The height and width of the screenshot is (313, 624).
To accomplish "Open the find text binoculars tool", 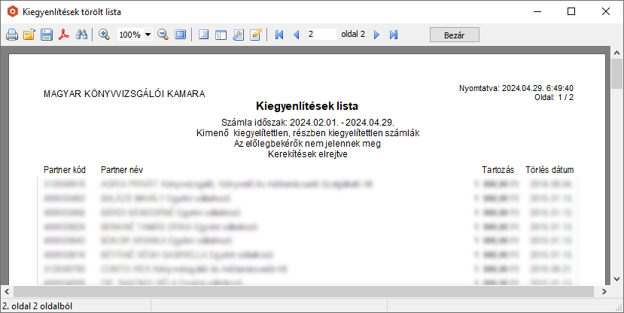I will point(82,35).
